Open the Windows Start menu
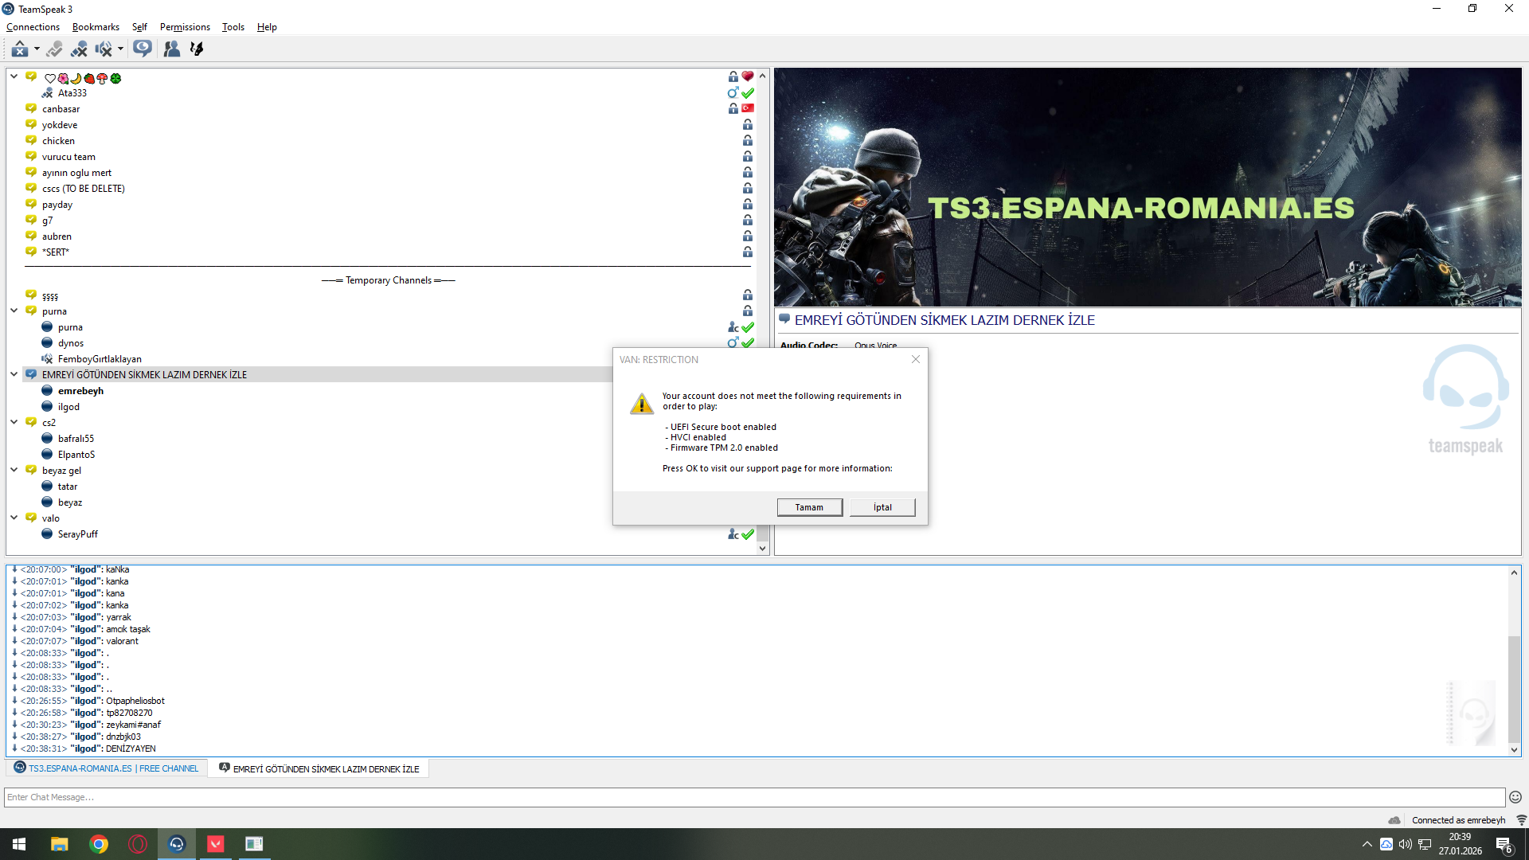 coord(19,844)
